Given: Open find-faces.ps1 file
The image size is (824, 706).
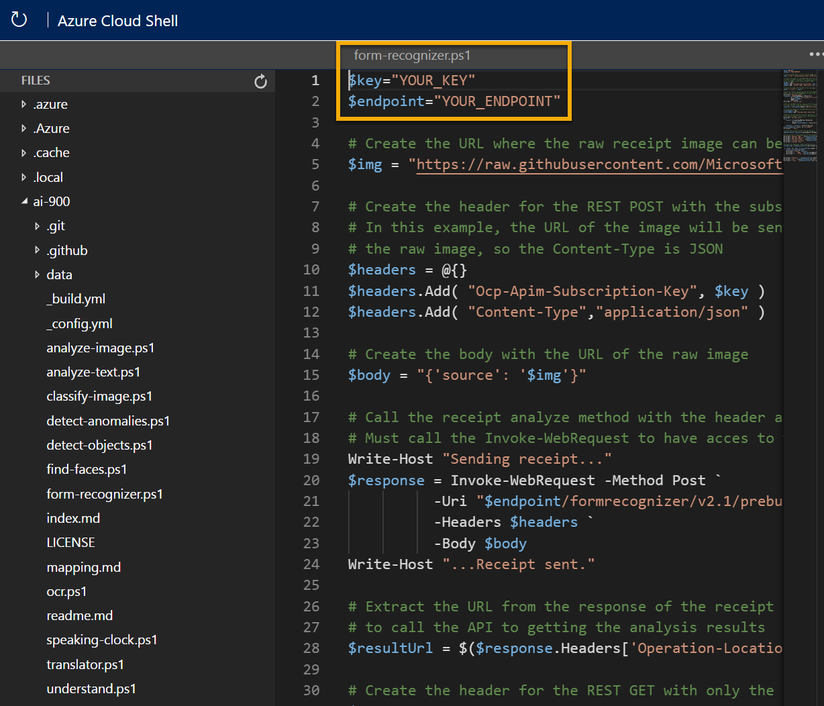Looking at the screenshot, I should 87,469.
